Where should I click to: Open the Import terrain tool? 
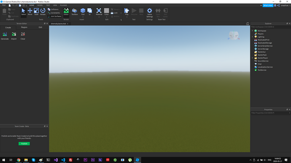click(x=14, y=36)
